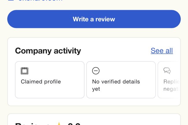The width and height of the screenshot is (188, 125).
Task: Click the yellow star rating icon
Action: (x=59, y=124)
